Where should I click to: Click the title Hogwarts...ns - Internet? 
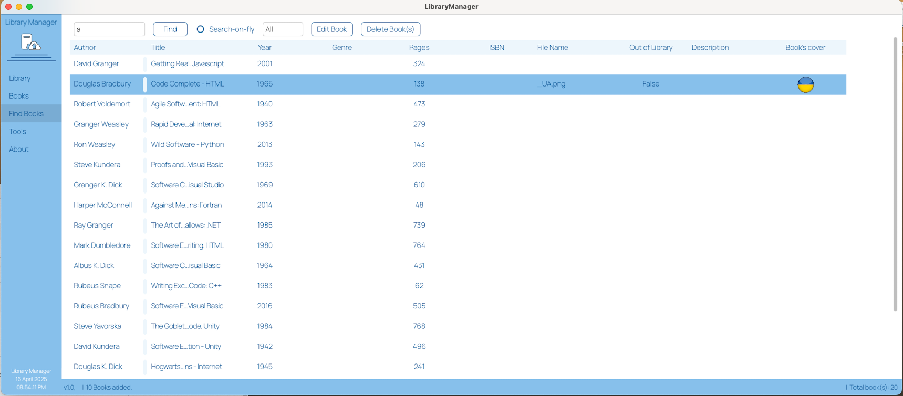(x=186, y=367)
